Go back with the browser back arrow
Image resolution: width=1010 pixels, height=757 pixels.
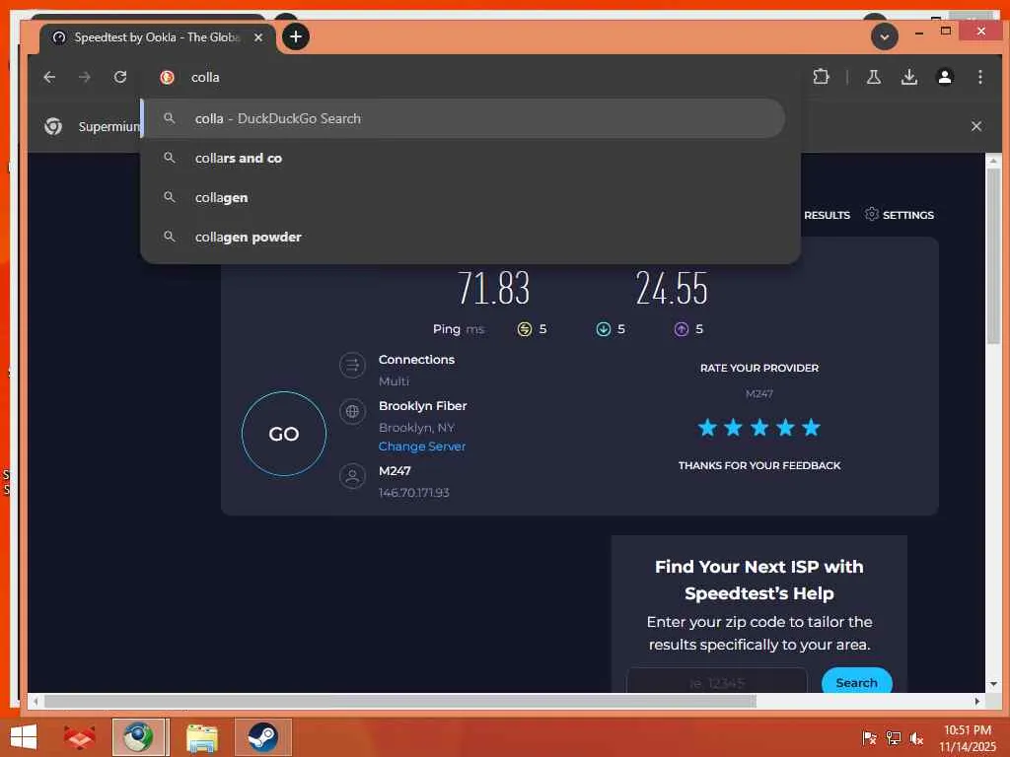pos(49,77)
